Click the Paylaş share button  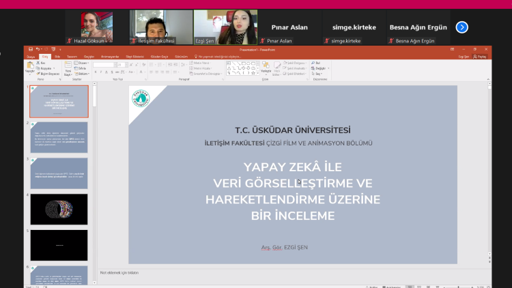[480, 57]
